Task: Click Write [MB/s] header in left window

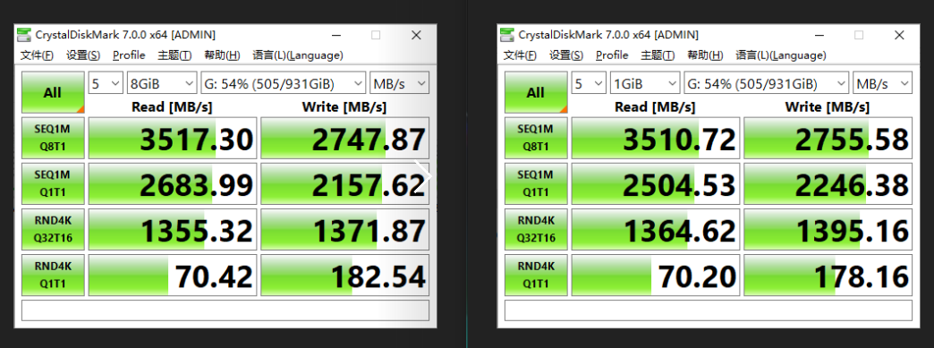Action: (x=344, y=107)
